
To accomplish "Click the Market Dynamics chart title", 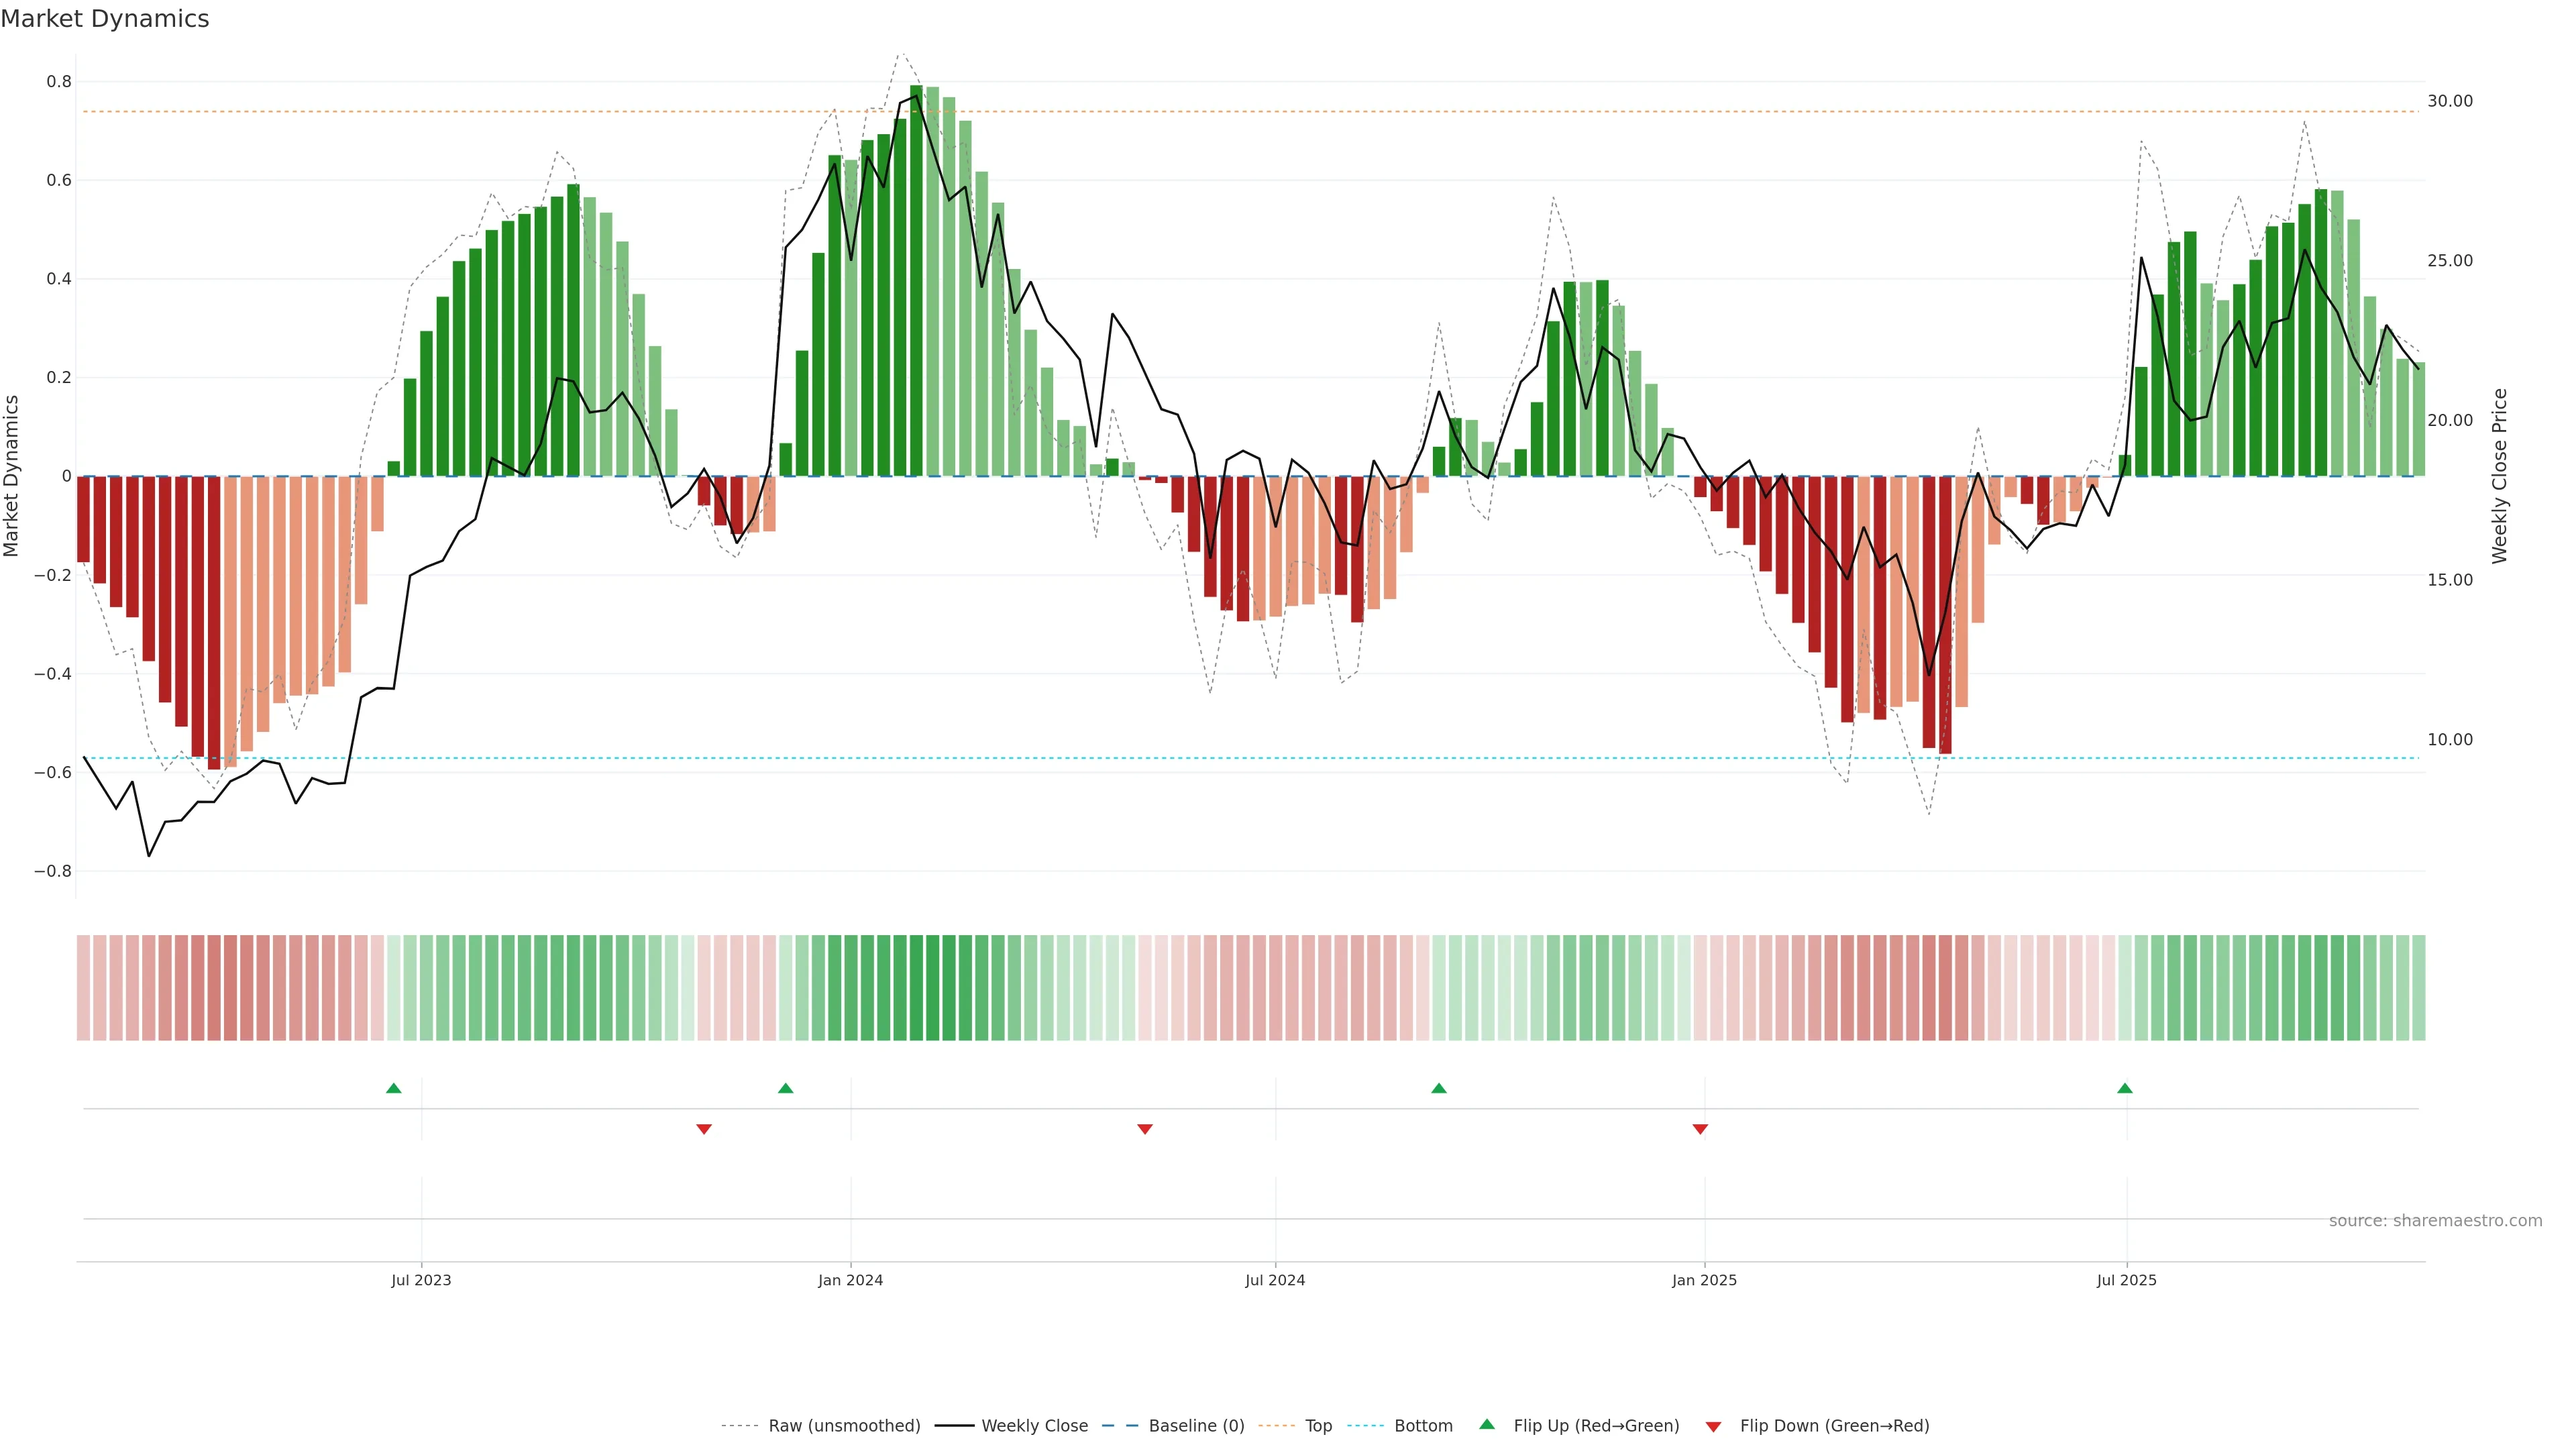I will (x=105, y=19).
